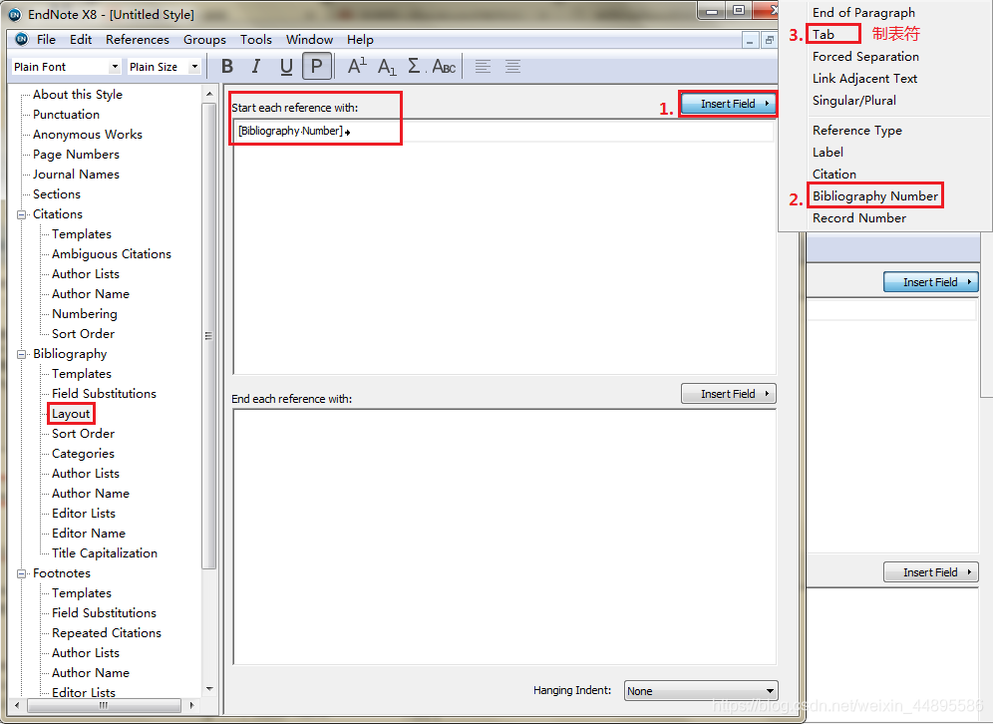The height and width of the screenshot is (724, 993).
Task: Select Categories under Bibliography
Action: pyautogui.click(x=83, y=454)
